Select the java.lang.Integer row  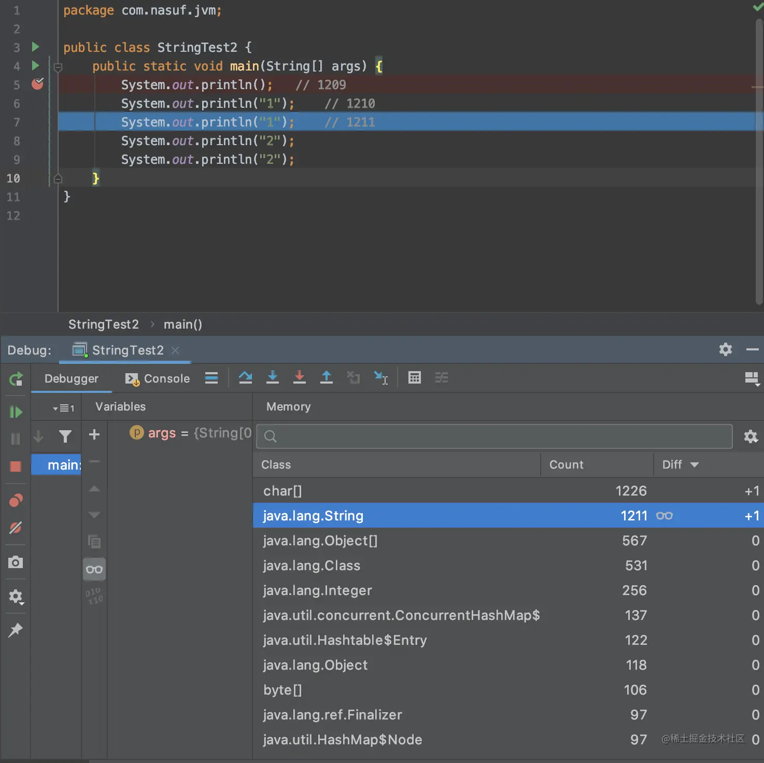[508, 590]
